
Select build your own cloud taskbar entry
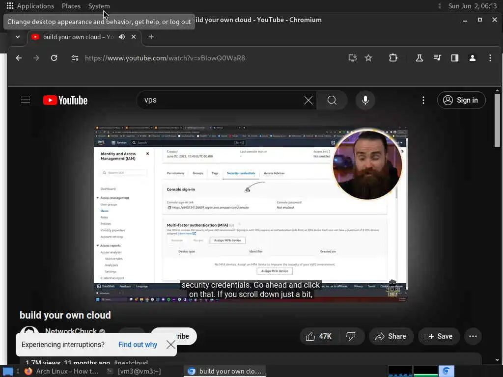tap(224, 371)
